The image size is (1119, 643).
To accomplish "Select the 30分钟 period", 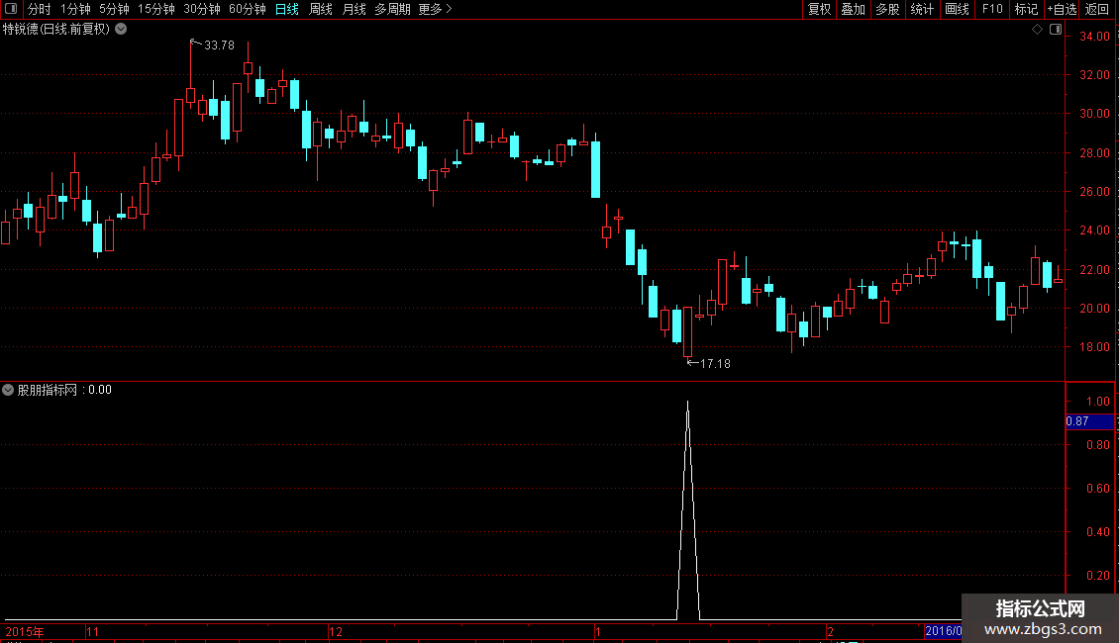I will [x=202, y=9].
